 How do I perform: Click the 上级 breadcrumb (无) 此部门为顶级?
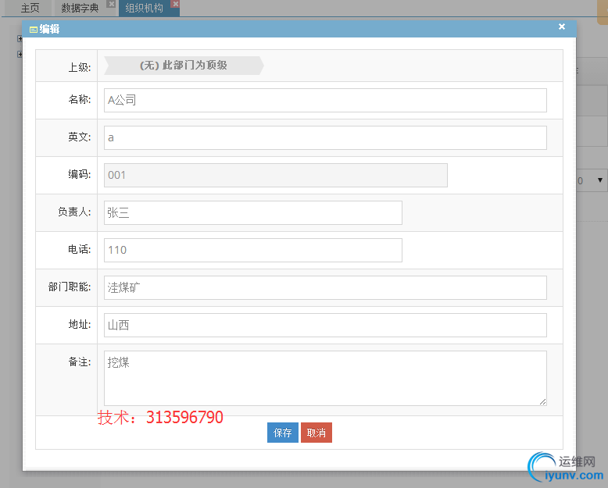[x=184, y=66]
